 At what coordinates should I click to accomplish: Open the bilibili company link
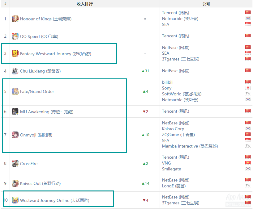(168, 82)
